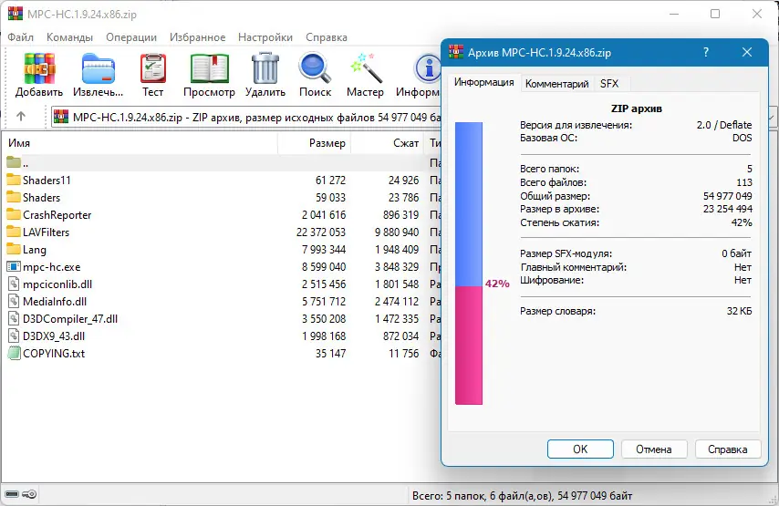The width and height of the screenshot is (779, 506).
Task: Click the Справка button in dialog
Action: click(727, 449)
